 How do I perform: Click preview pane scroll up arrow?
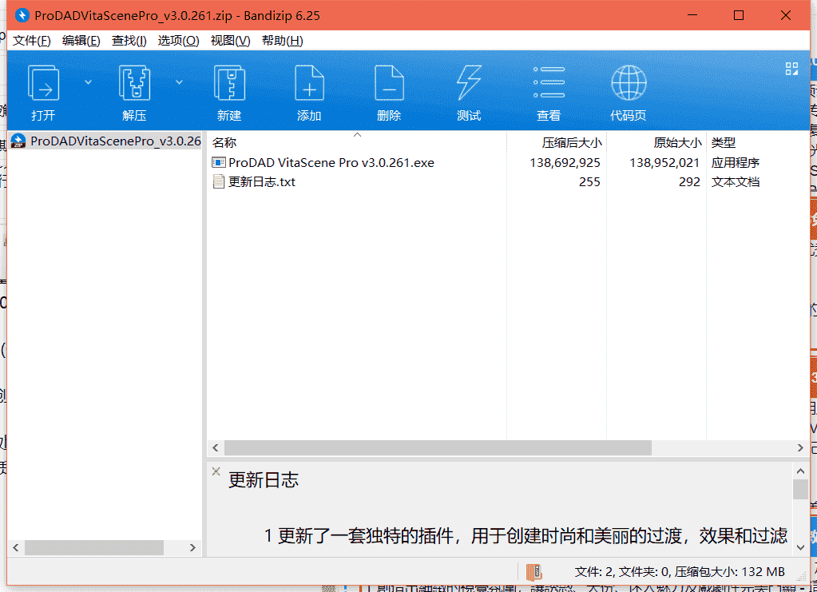coord(801,471)
